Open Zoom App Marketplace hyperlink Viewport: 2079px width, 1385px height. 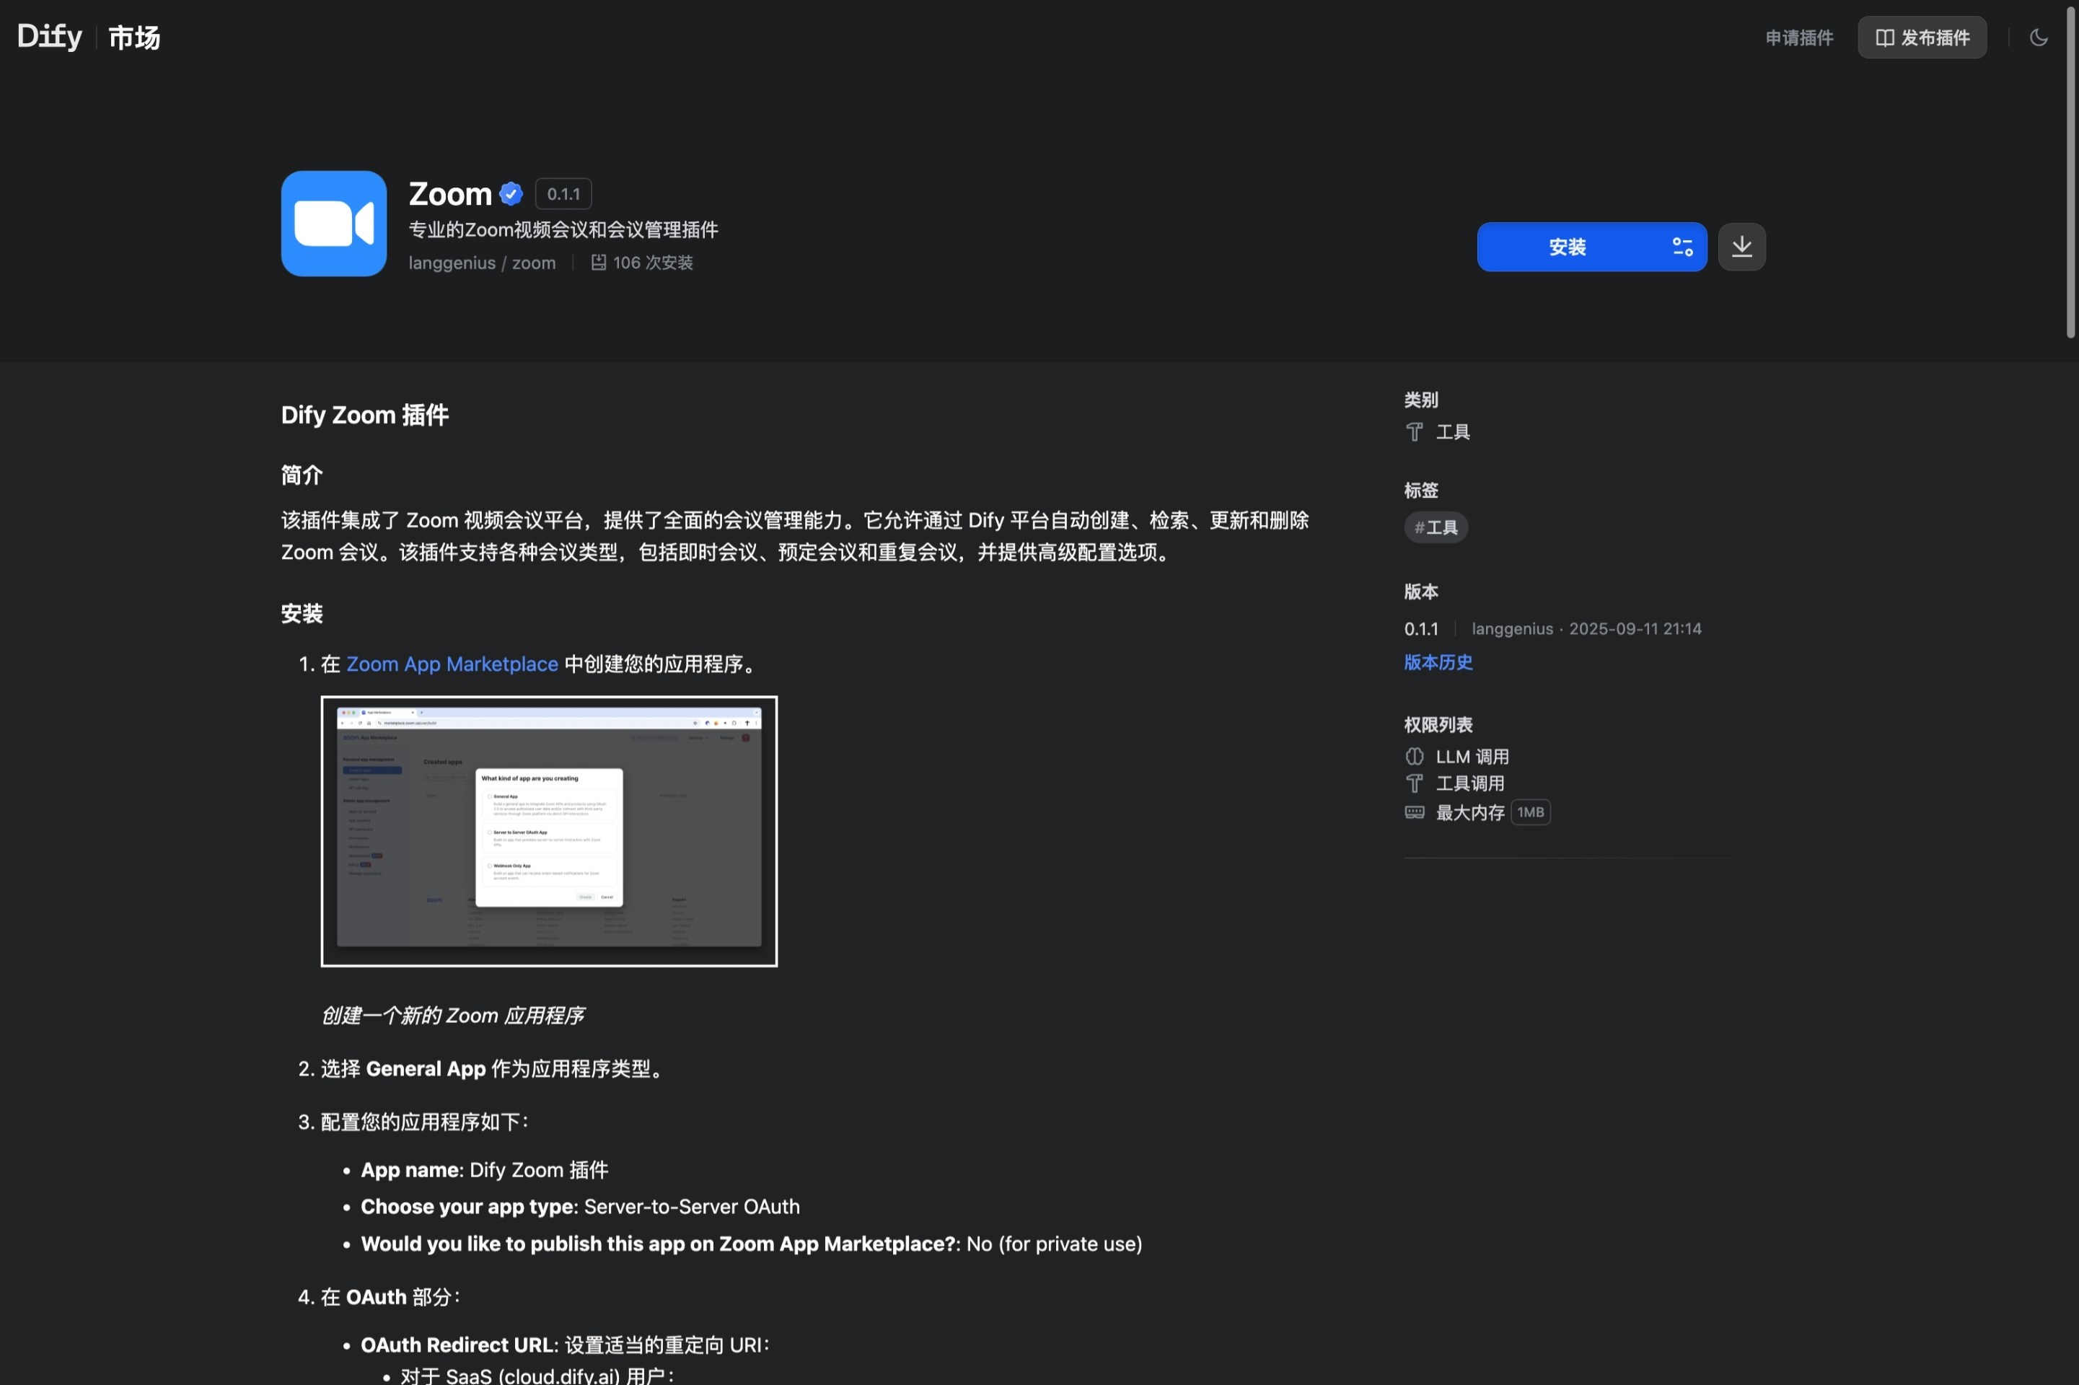(x=452, y=664)
